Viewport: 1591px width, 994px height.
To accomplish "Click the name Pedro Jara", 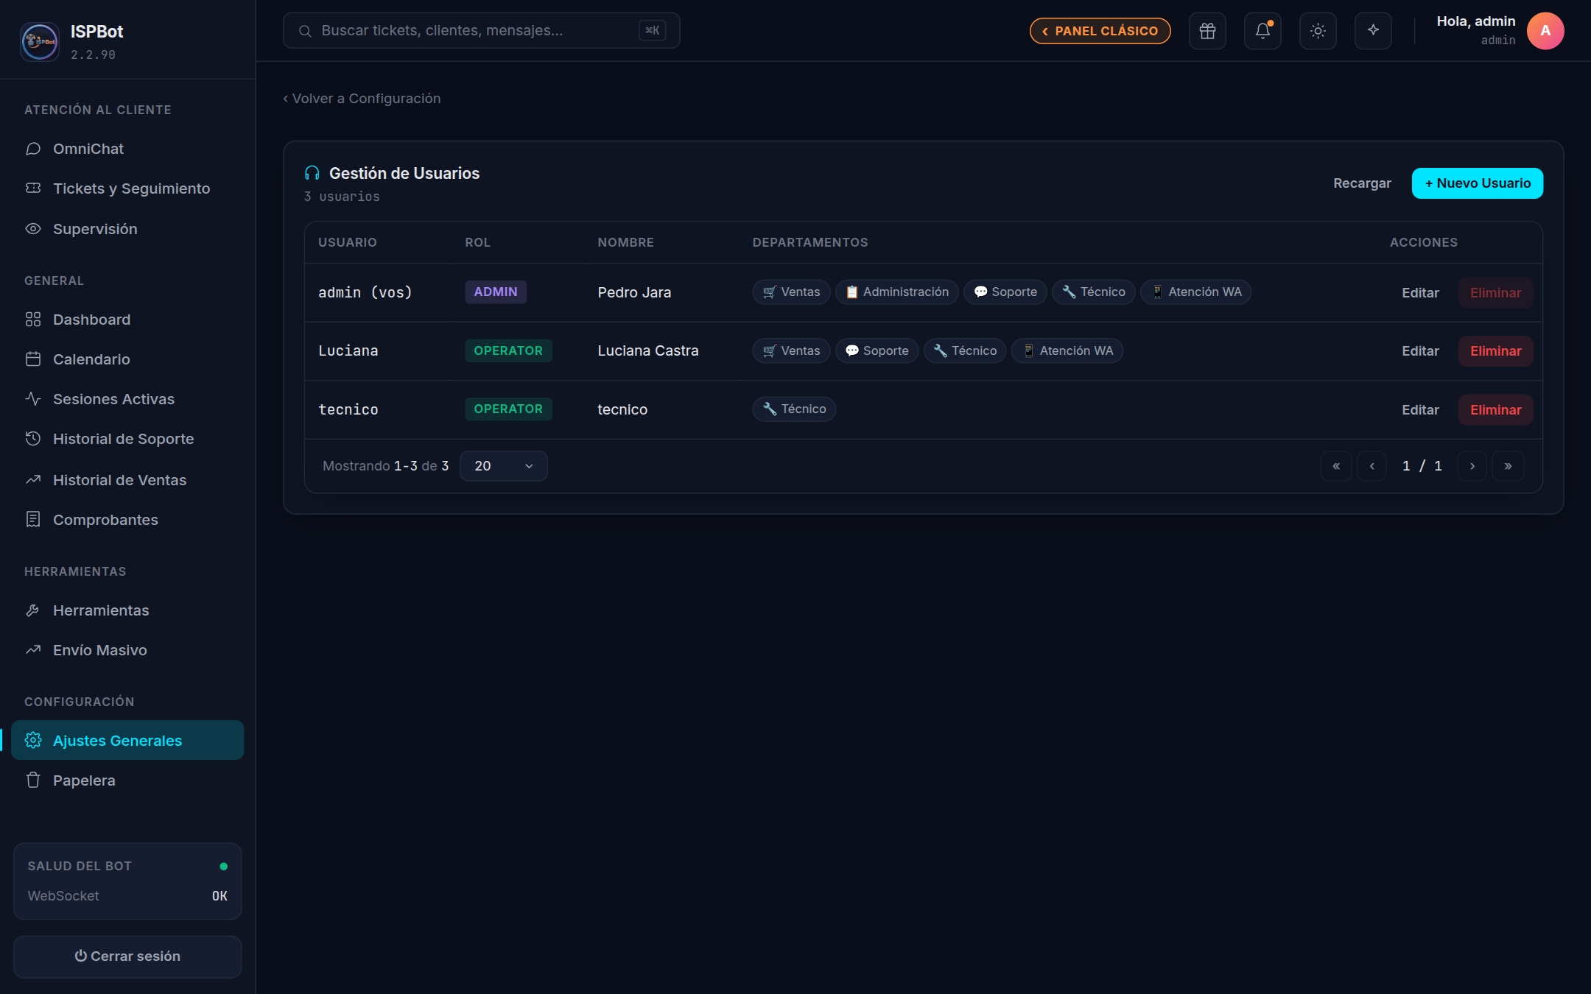I will pyautogui.click(x=634, y=293).
